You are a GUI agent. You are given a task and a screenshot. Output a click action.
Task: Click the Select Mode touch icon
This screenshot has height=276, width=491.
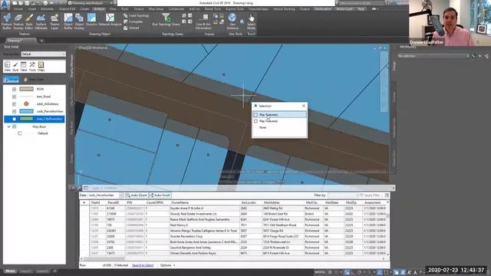[x=251, y=21]
